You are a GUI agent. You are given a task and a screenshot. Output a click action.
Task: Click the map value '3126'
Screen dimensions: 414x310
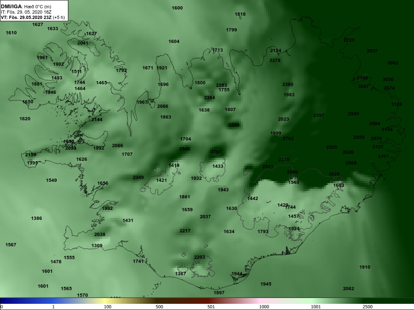point(397,104)
